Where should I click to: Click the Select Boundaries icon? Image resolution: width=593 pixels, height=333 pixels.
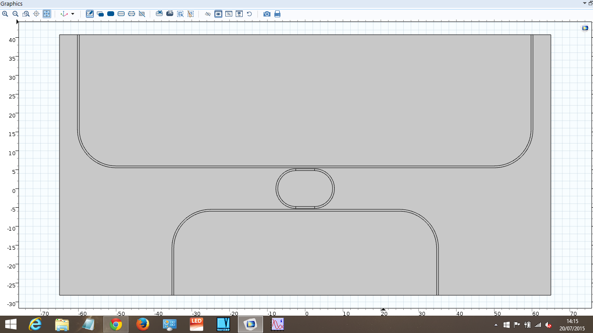pyautogui.click(x=121, y=14)
